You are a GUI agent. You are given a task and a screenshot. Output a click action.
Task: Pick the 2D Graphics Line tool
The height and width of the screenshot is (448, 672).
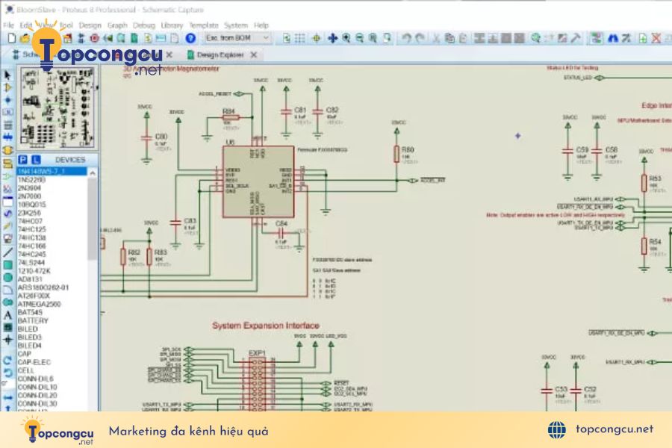pos(7,253)
